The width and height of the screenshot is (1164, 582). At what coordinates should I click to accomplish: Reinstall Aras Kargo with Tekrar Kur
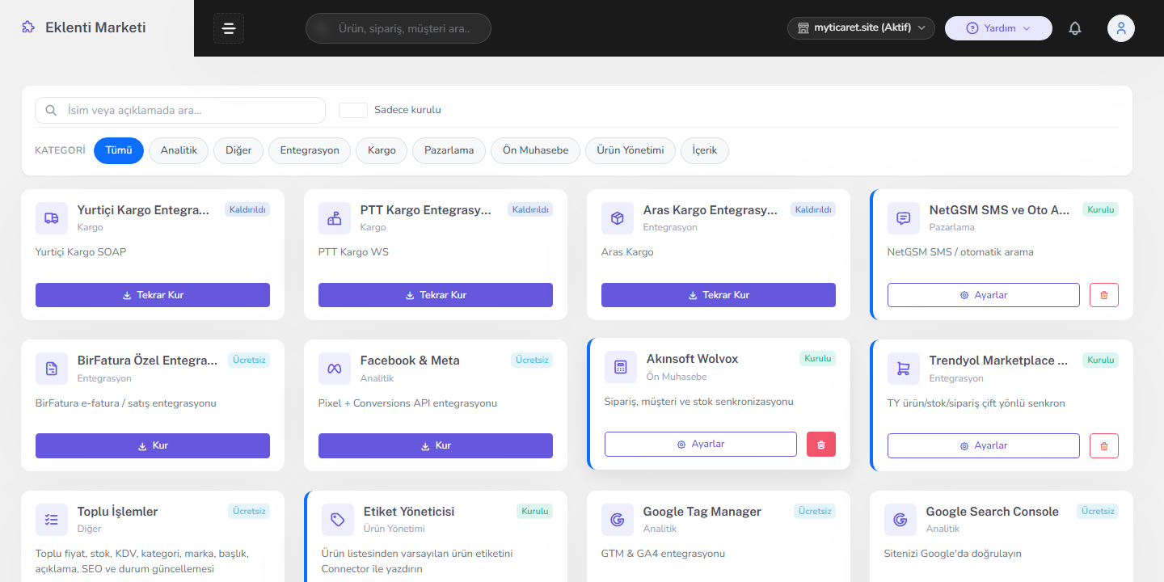click(x=719, y=295)
